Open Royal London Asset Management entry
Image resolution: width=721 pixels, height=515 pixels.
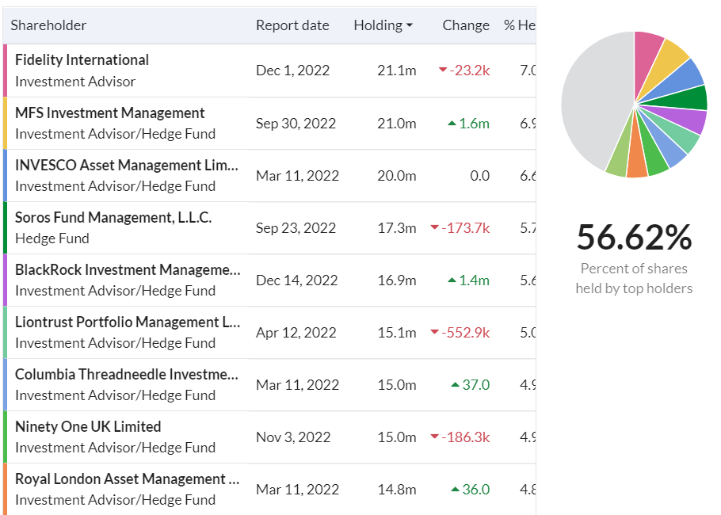128,479
